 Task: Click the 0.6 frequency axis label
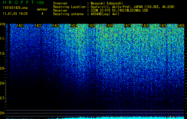[x=2, y=113]
